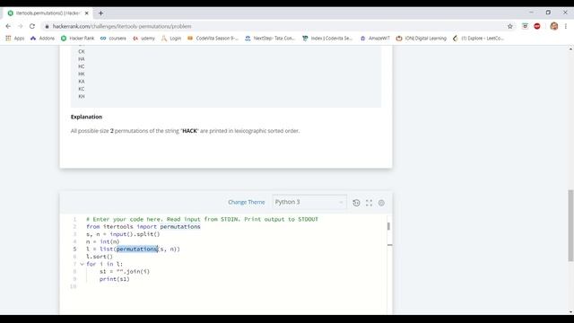Click the browser forward arrow
Image resolution: width=574 pixels, height=323 pixels.
coord(20,26)
